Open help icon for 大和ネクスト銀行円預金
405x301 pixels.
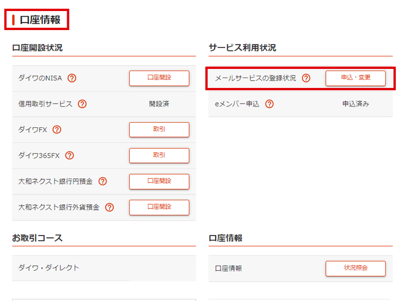click(x=102, y=181)
